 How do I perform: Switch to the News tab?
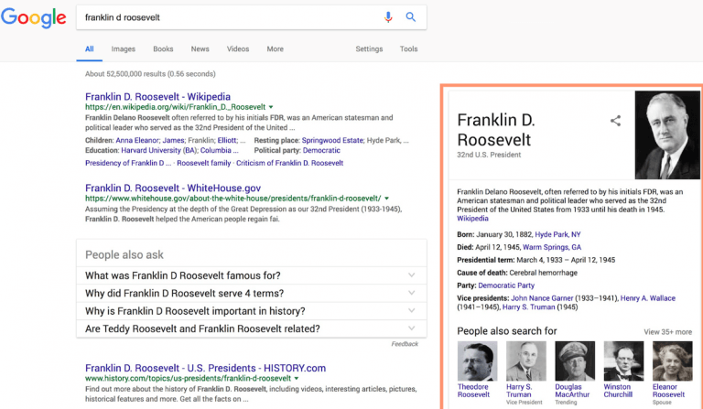[x=200, y=48]
